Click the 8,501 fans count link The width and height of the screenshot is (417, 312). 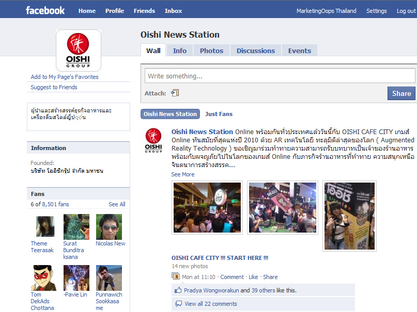click(x=55, y=204)
